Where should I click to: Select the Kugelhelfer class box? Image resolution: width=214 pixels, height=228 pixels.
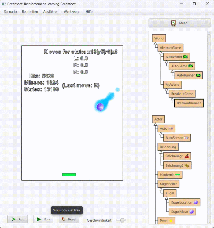[x=168, y=184]
